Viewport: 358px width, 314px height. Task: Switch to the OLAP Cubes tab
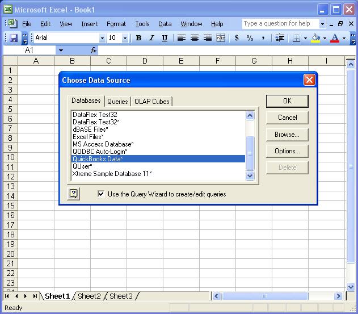pos(152,102)
